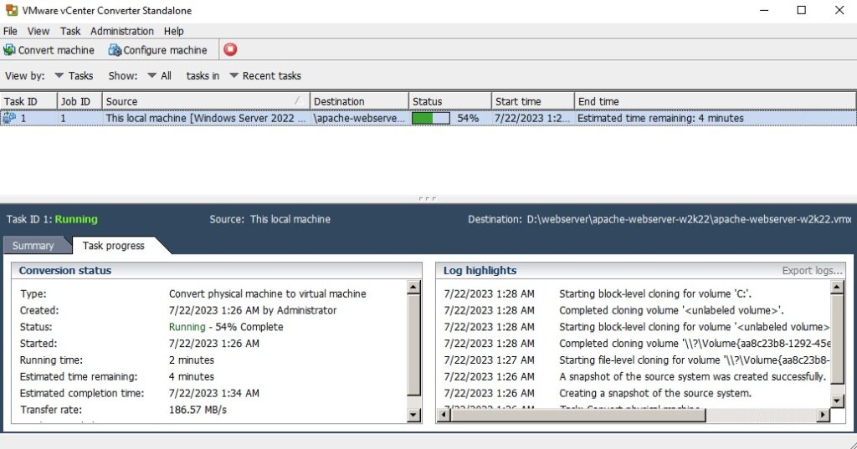Viewport: 857px width, 449px height.
Task: Sort by the End time column header
Action: (715, 102)
